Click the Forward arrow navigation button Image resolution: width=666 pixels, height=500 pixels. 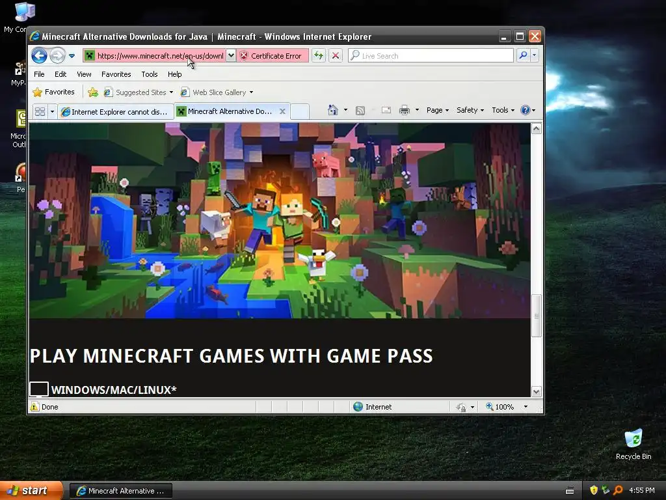point(57,55)
